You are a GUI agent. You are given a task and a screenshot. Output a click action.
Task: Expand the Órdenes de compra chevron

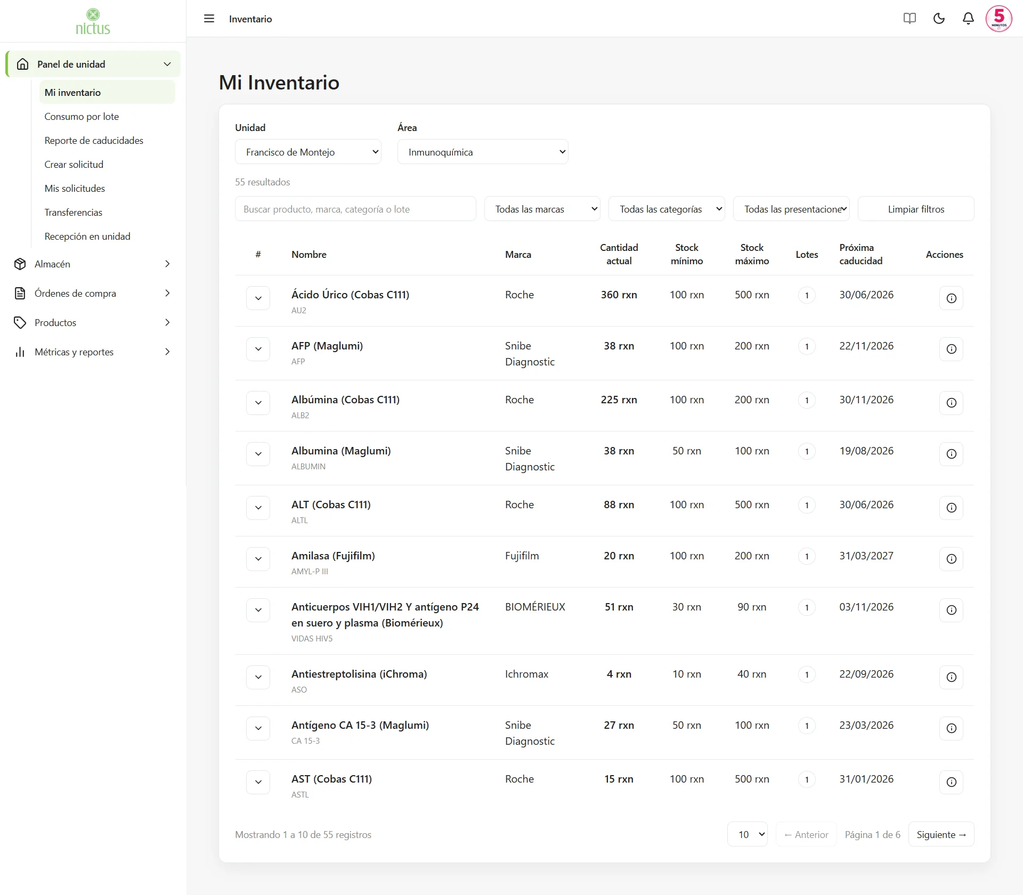[x=167, y=293]
